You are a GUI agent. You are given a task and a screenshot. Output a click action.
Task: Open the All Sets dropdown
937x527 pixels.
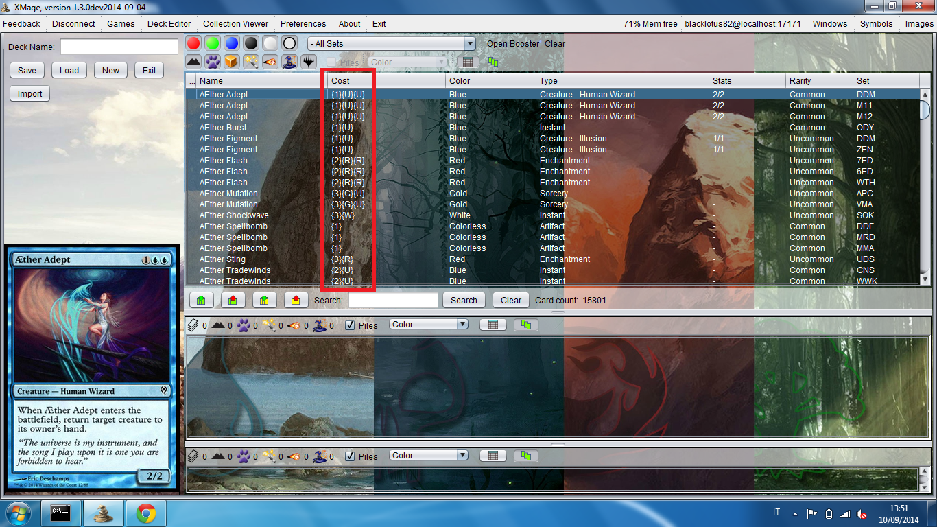click(392, 43)
